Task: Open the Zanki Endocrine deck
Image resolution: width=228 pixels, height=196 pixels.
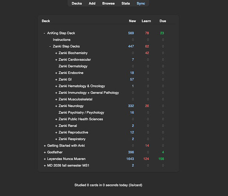Action: pos(71,73)
